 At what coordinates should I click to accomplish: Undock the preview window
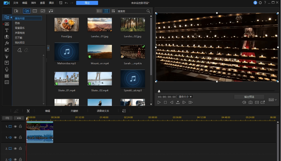coord(263,102)
